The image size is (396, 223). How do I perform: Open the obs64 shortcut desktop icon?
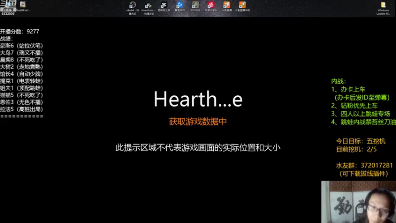132,8
